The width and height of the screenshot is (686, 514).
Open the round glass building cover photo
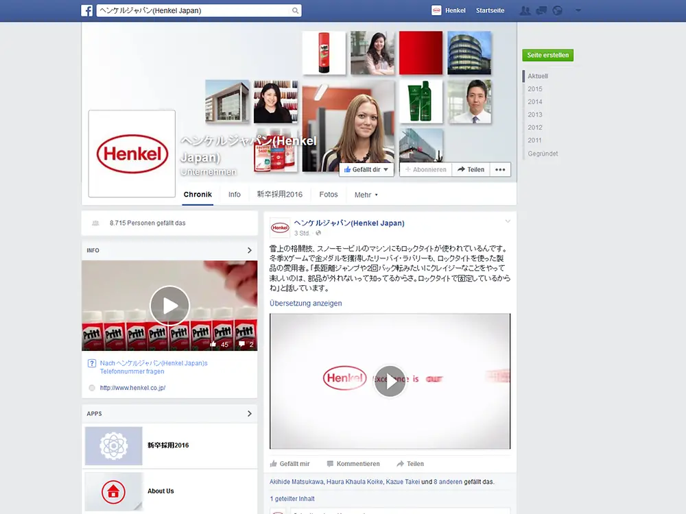469,53
